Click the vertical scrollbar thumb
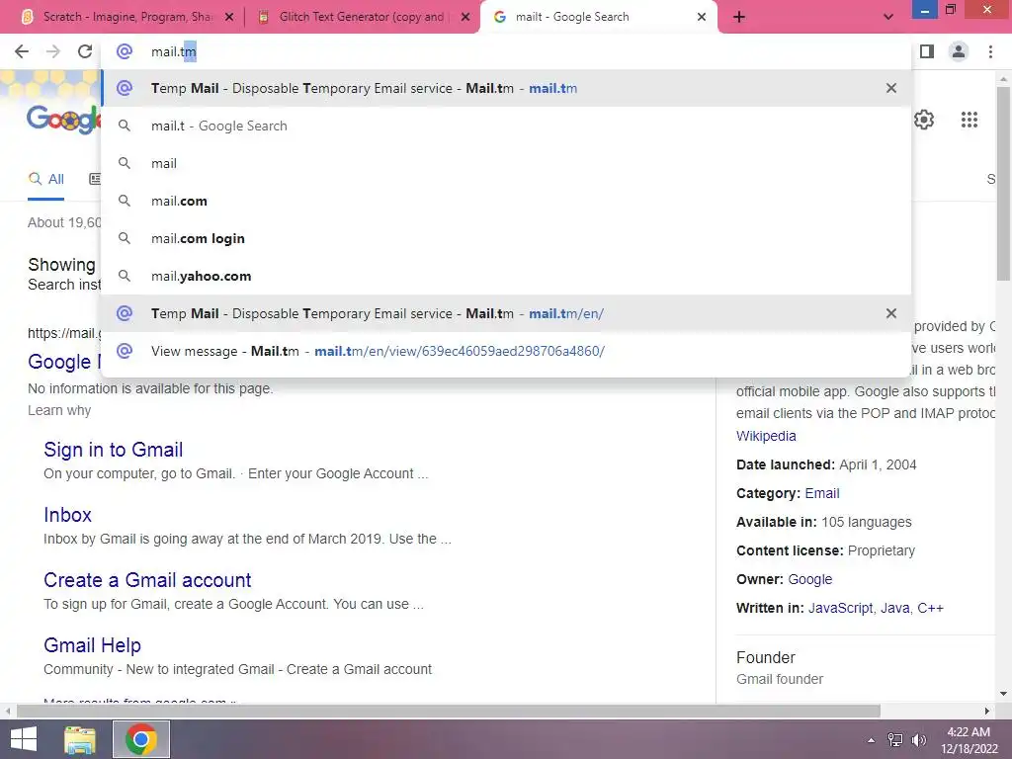Image resolution: width=1012 pixels, height=759 pixels. 1003,183
